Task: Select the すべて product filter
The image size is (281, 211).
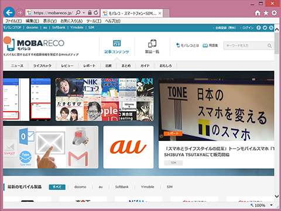Action: coord(57,187)
